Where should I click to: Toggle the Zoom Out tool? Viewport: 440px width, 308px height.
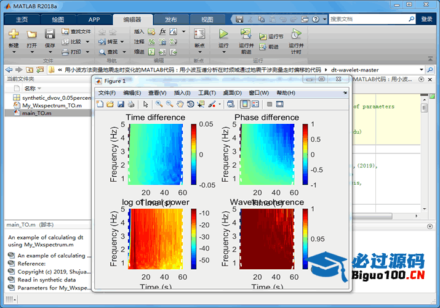click(169, 104)
